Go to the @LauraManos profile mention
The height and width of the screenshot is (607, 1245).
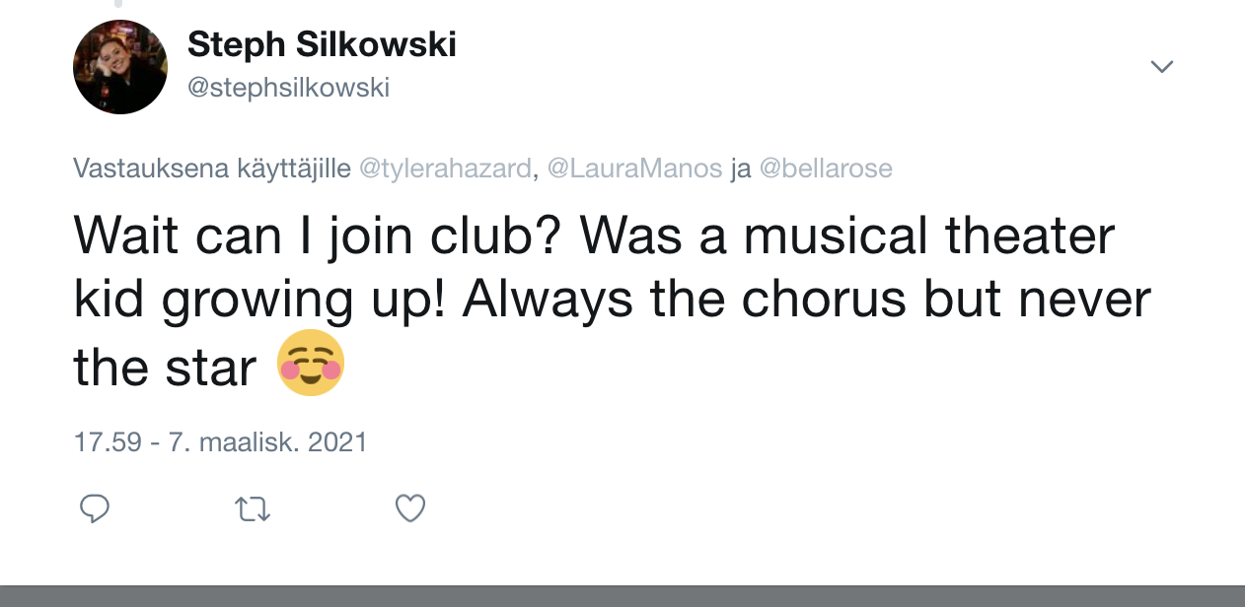click(634, 169)
